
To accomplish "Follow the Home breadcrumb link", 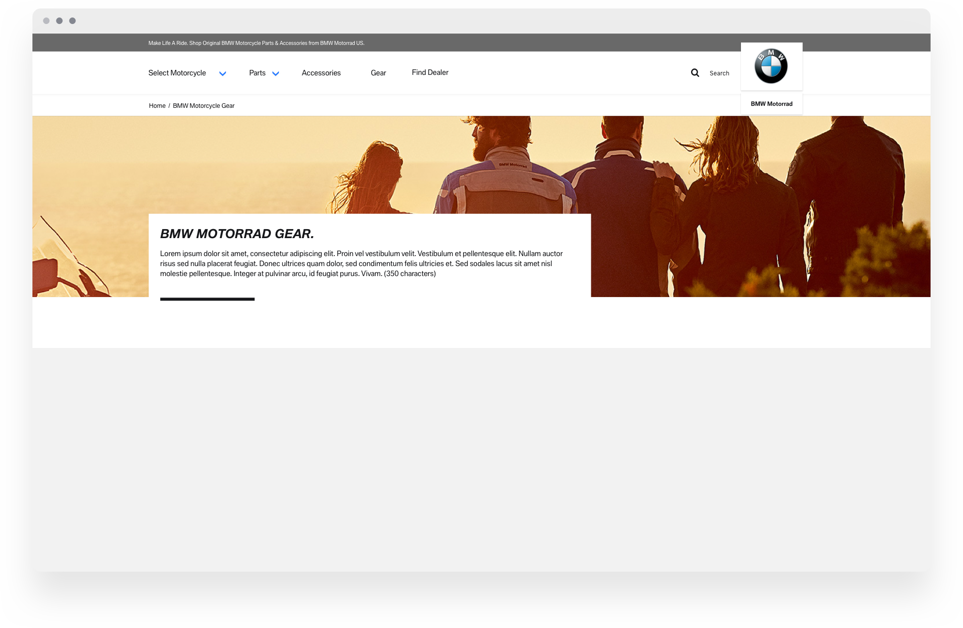I will [x=157, y=106].
